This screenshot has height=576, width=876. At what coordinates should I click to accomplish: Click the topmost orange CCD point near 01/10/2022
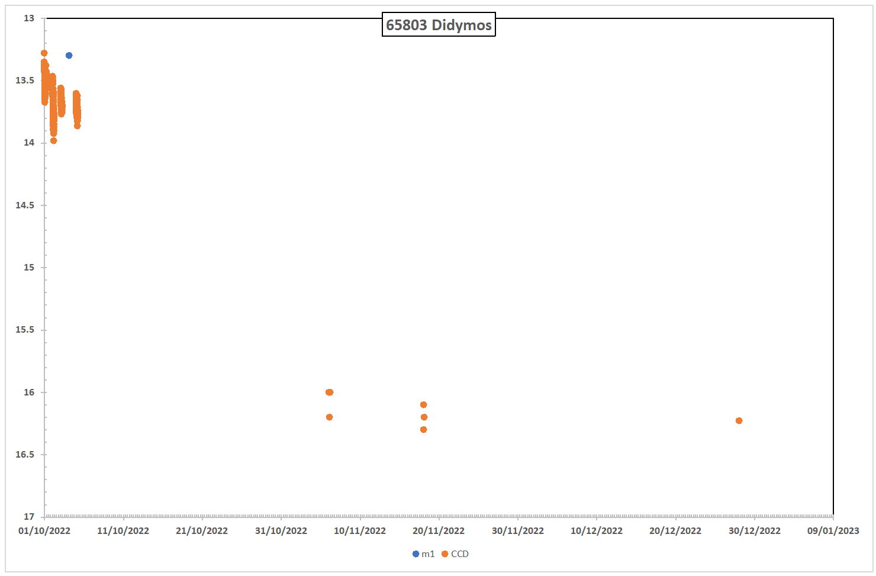(44, 53)
